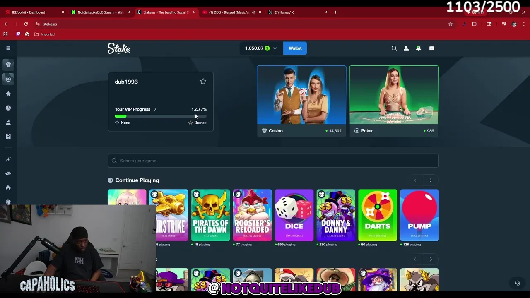The width and height of the screenshot is (530, 298).
Task: Show next games in Continue Playing
Action: (431, 180)
